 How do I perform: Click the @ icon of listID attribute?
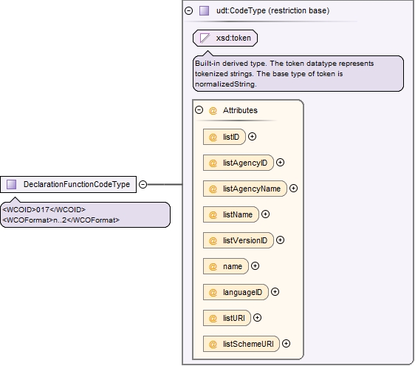[x=213, y=137]
